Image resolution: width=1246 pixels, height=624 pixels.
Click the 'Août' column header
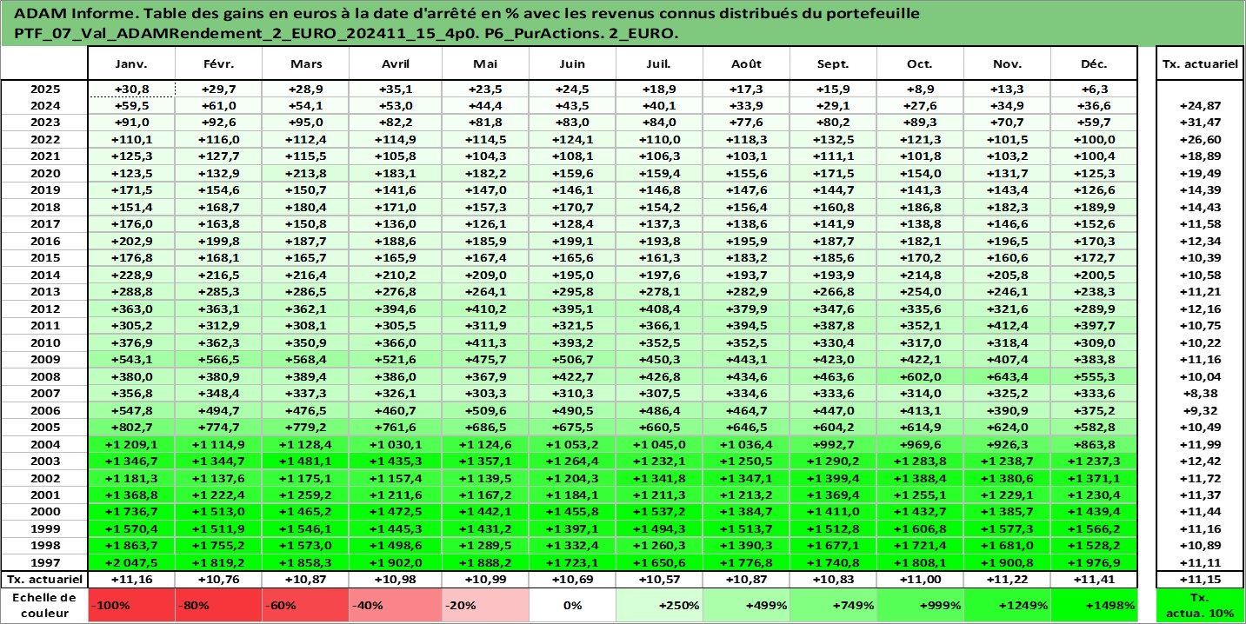[x=746, y=64]
